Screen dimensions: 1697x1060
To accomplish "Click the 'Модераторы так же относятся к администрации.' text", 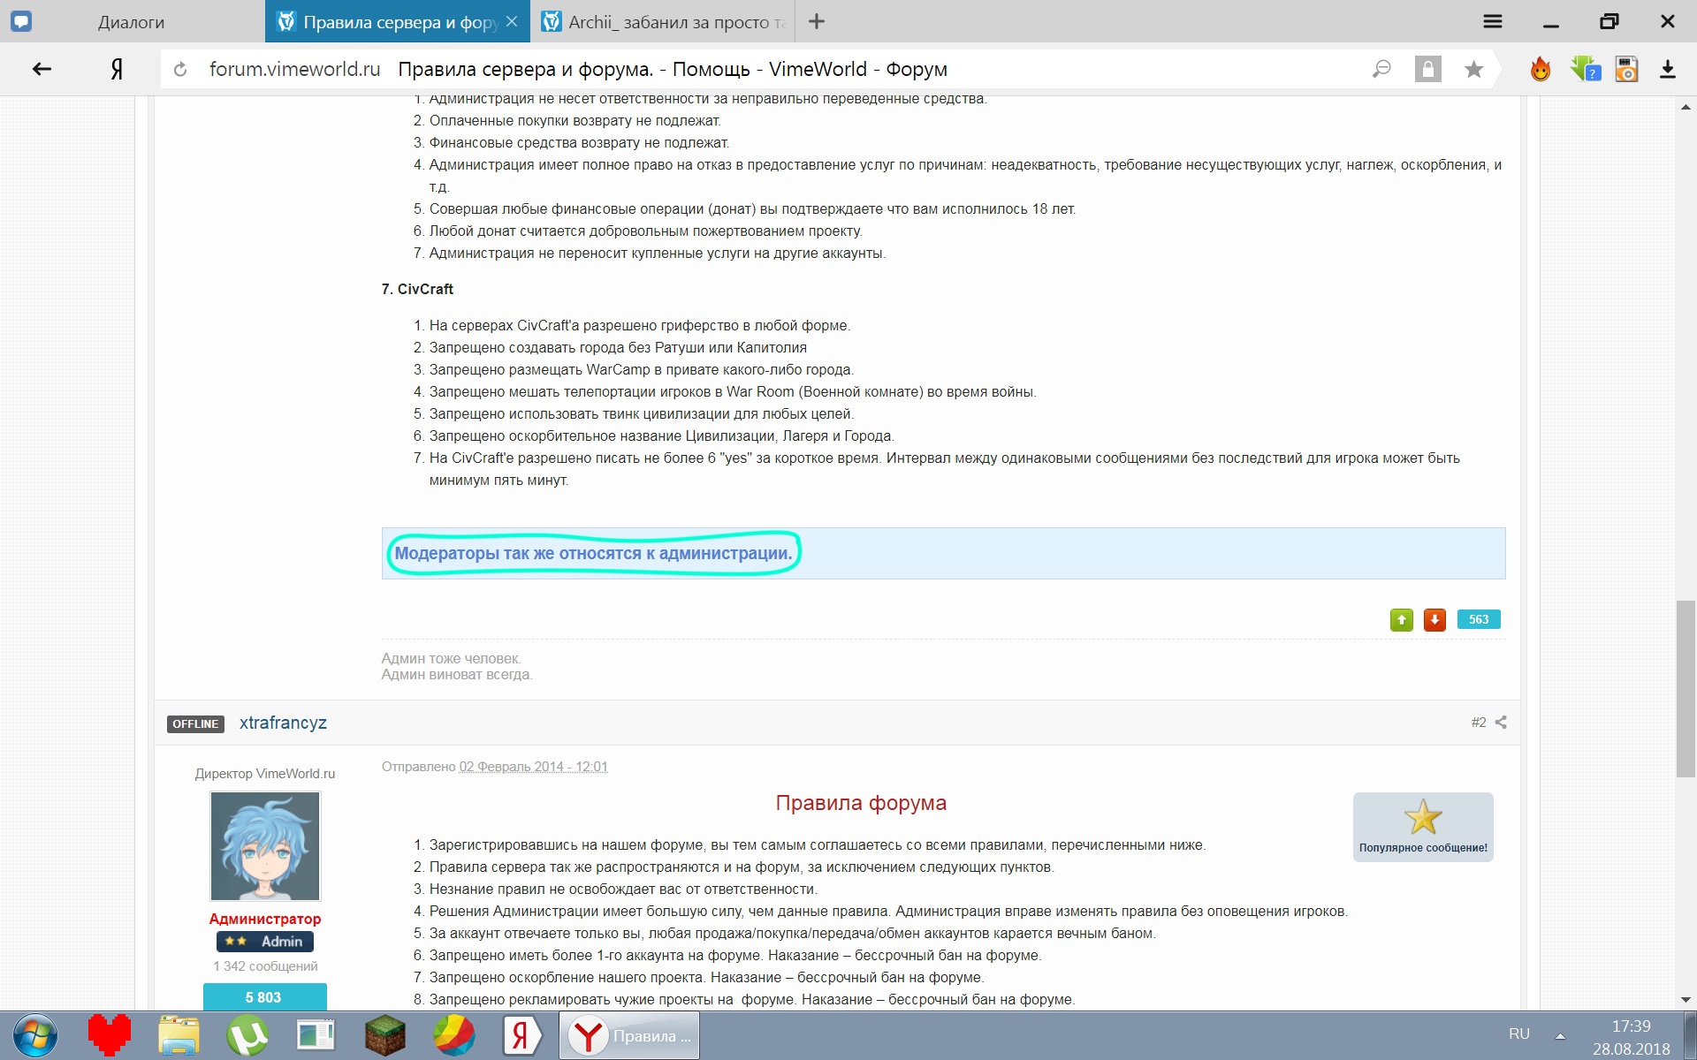I will coord(593,553).
